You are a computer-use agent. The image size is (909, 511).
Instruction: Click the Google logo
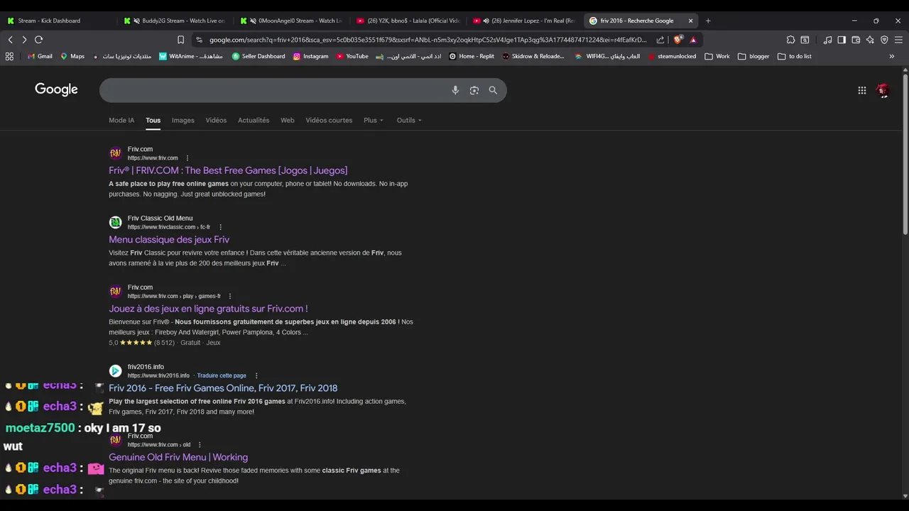tap(56, 89)
